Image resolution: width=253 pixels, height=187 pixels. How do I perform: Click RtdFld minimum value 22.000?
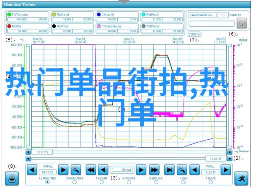click(18, 31)
